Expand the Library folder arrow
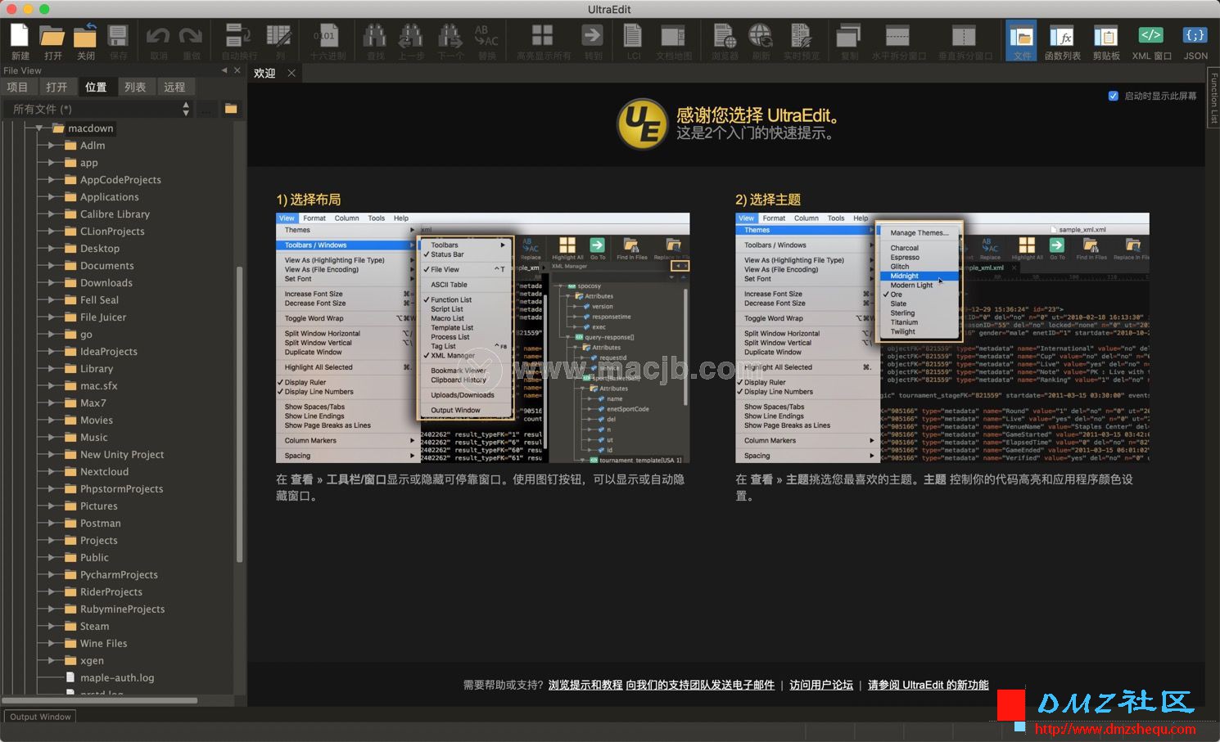The image size is (1220, 742). point(51,369)
